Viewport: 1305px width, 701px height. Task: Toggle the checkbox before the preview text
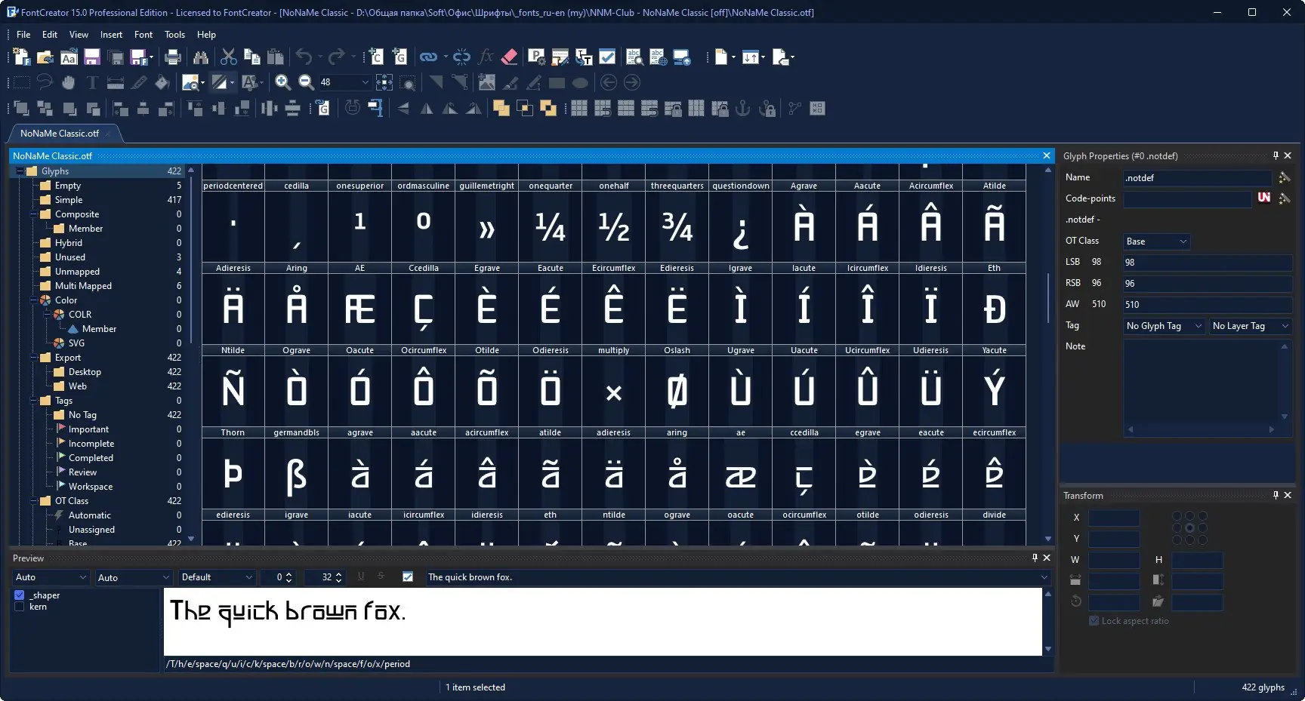tap(408, 577)
